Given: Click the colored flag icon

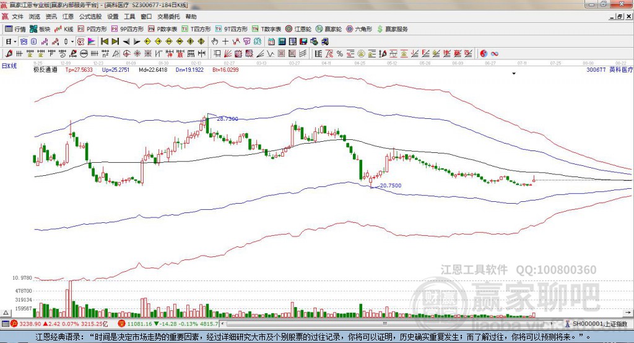Looking at the screenshot, I should [92, 41].
